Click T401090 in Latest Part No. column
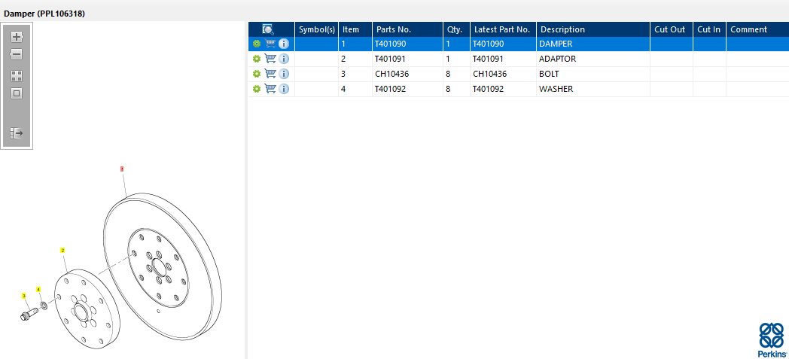The height and width of the screenshot is (359, 789). tap(488, 44)
